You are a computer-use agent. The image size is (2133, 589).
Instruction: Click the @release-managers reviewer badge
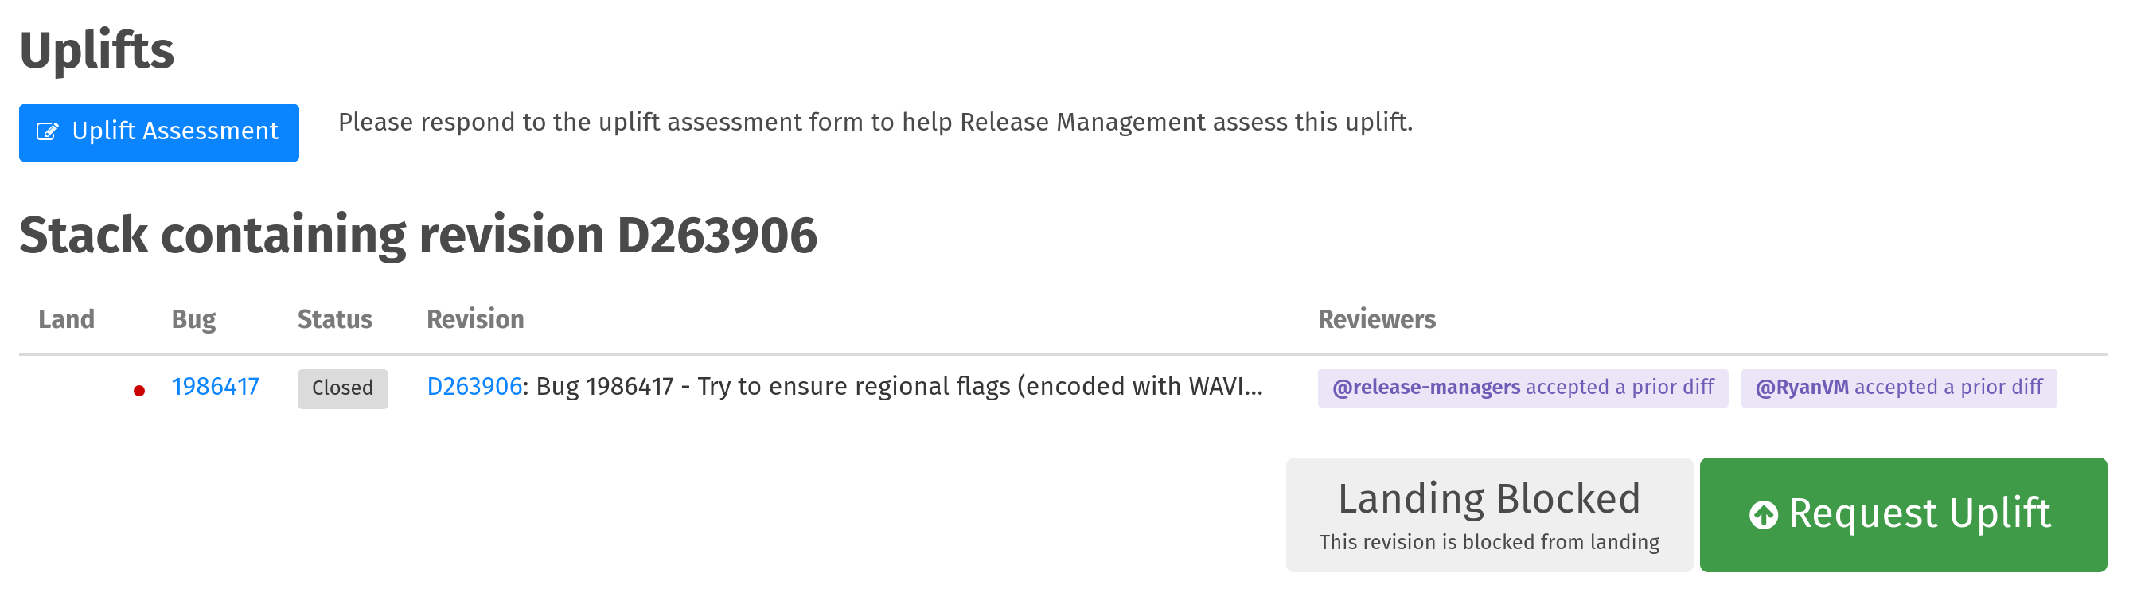point(1523,388)
